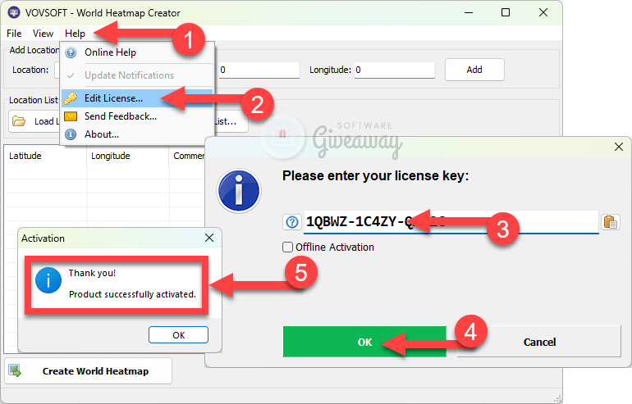Click the Online Help globe icon
Image resolution: width=632 pixels, height=404 pixels.
pos(71,52)
